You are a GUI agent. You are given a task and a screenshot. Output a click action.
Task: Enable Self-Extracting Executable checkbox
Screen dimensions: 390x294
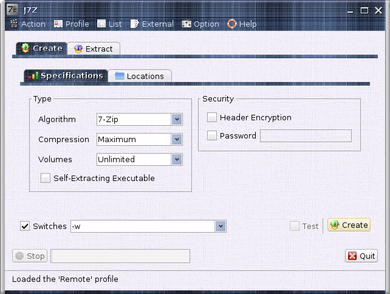pyautogui.click(x=46, y=179)
